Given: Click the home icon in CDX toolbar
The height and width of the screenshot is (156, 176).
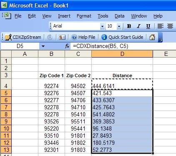Looking at the screenshot, I should coord(152,37).
